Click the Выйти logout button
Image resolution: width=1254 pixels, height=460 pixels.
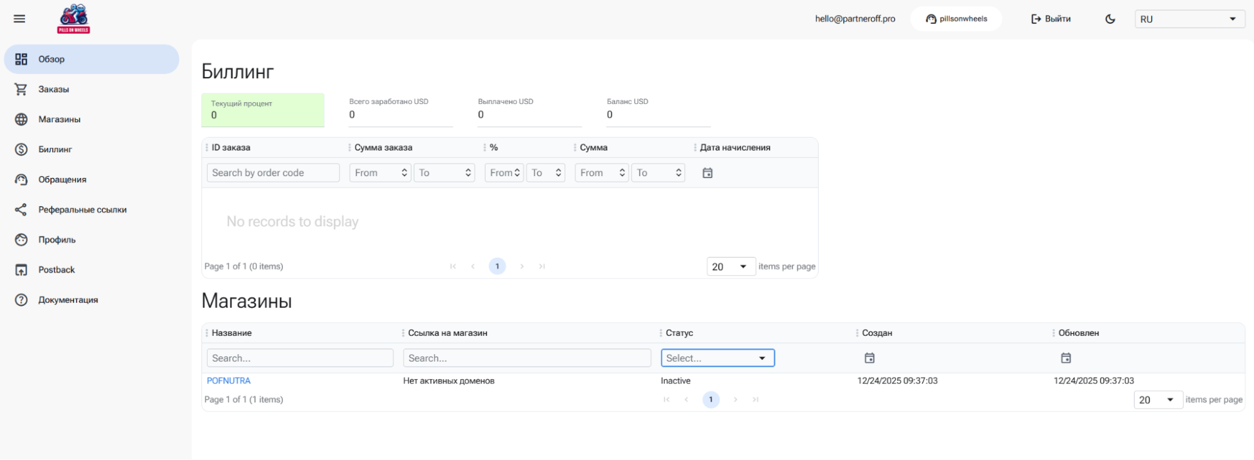tap(1051, 19)
